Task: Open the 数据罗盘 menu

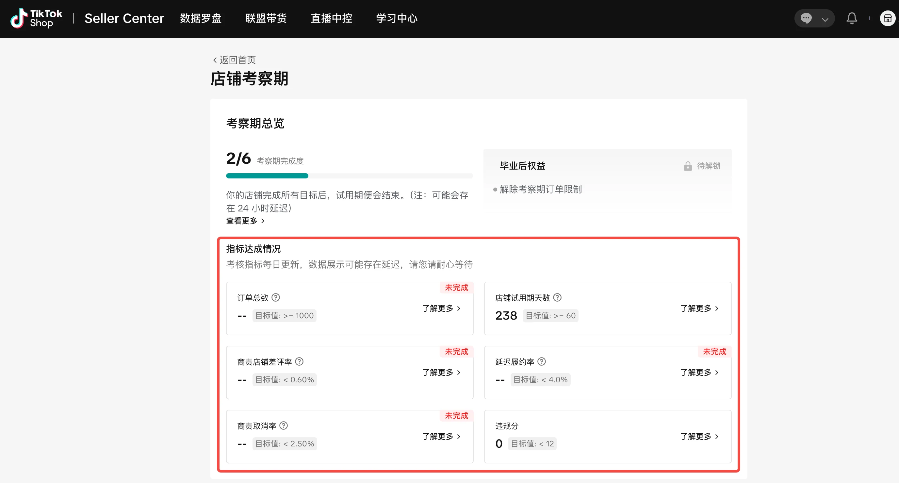Action: click(201, 18)
